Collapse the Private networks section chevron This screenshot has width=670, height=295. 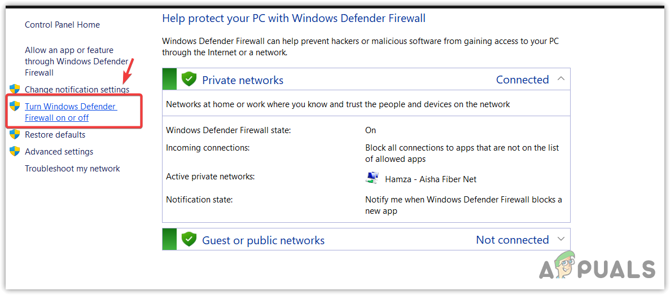(x=560, y=79)
